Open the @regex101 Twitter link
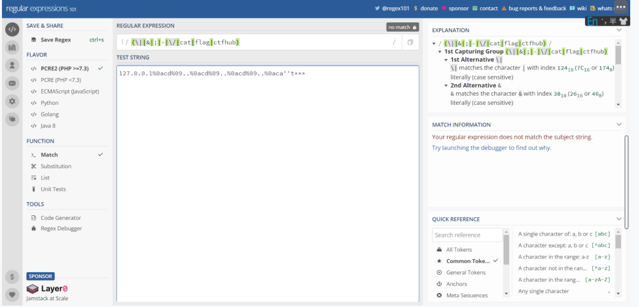This screenshot has width=639, height=307. tap(392, 8)
